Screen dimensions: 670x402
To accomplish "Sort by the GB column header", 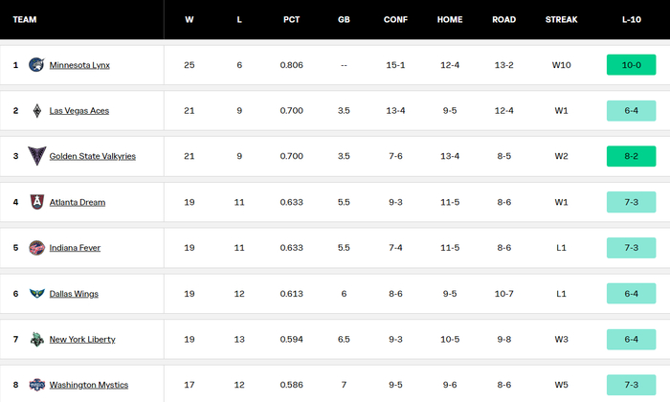I will click(x=344, y=19).
